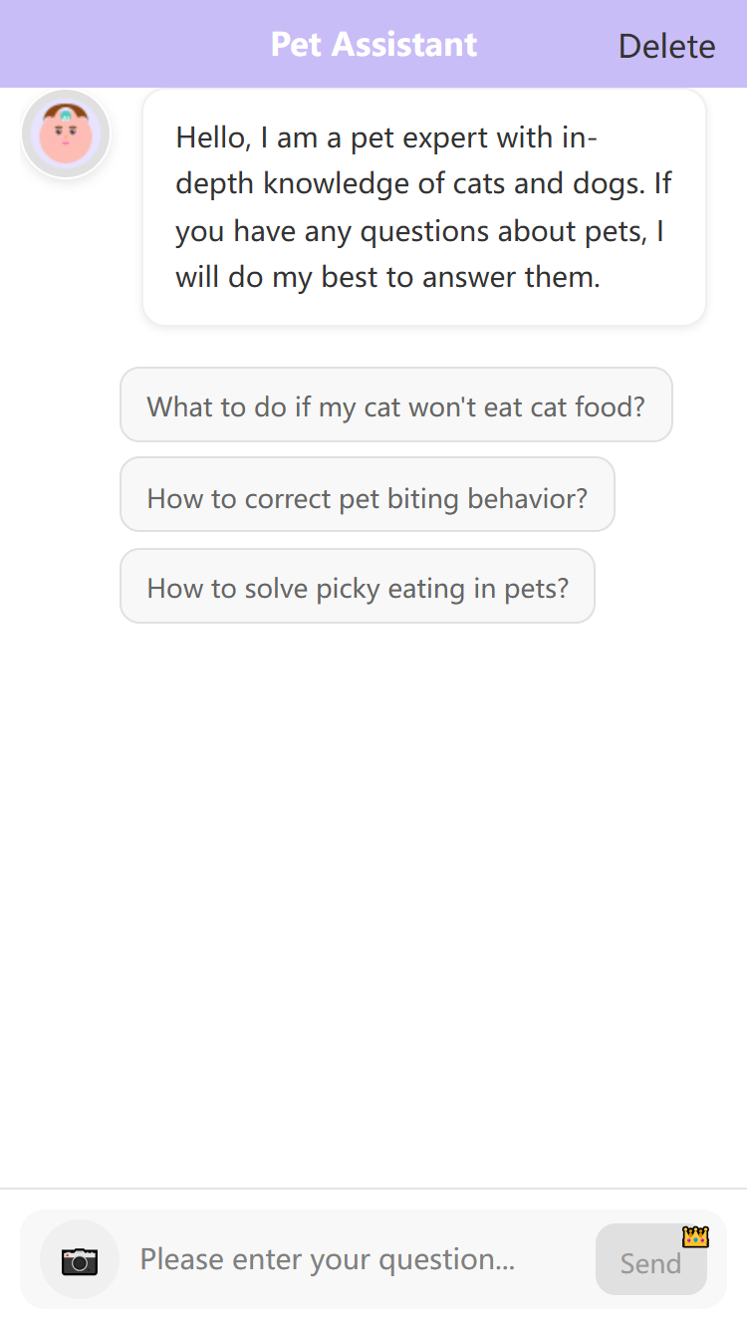Click the "Pet Assistant" header title
Image resolution: width=747 pixels, height=1329 pixels.
tap(373, 45)
